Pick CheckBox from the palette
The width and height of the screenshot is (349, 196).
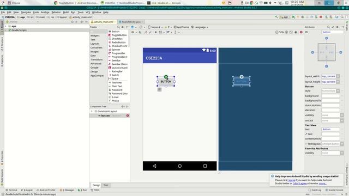116,39
